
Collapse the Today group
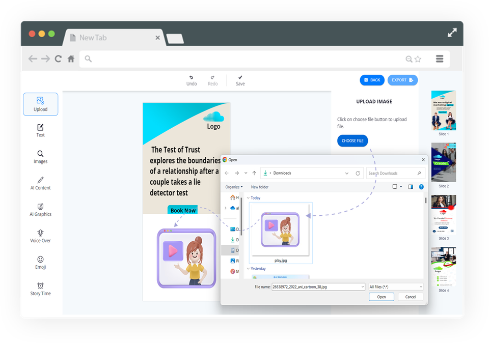coord(248,198)
